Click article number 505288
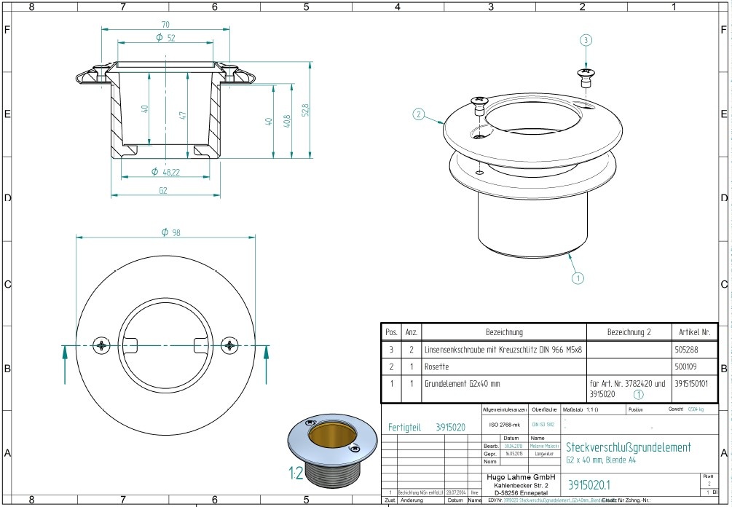Image resolution: width=732 pixels, height=507 pixels. (687, 349)
